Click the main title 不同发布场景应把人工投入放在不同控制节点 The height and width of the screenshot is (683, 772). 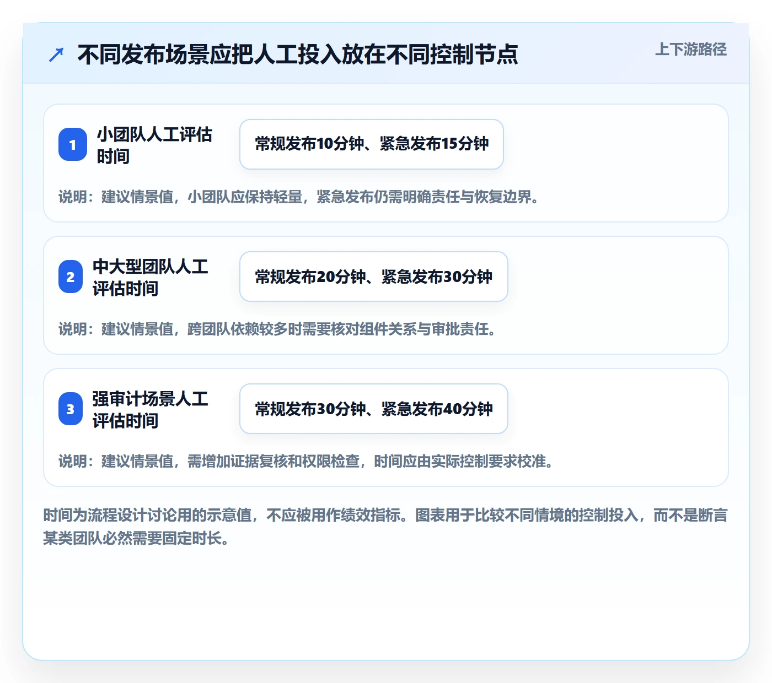point(298,55)
